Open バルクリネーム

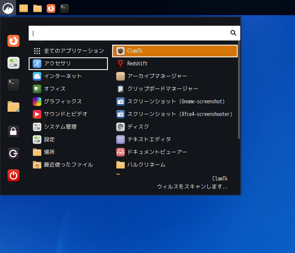pos(175,165)
